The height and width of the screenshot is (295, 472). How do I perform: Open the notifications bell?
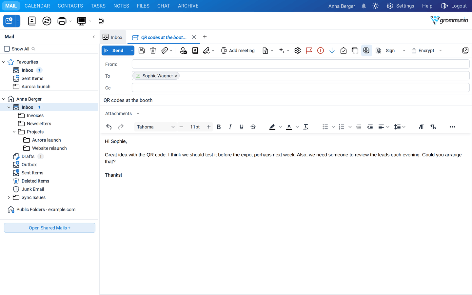click(364, 6)
